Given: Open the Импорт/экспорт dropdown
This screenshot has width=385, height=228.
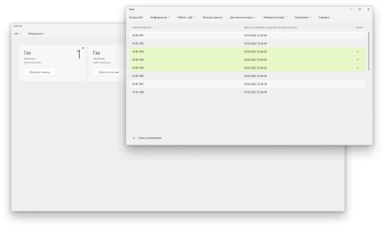Looking at the screenshot, I should click(276, 17).
